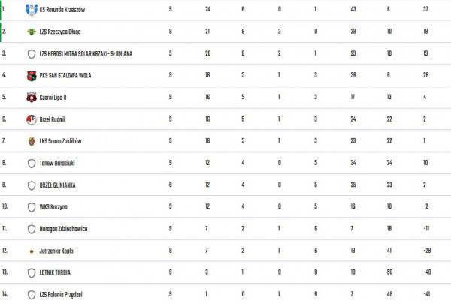
Task: Click the Czarni Lipa II team badge
Action: 31,97
